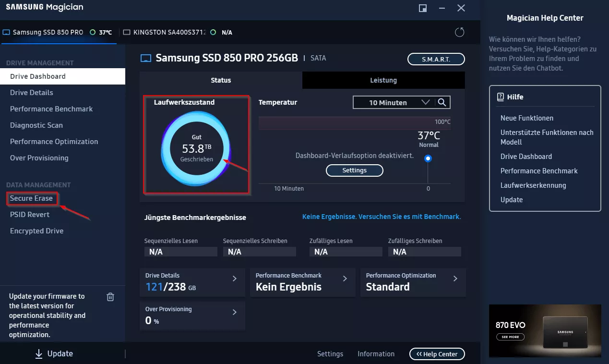This screenshot has width=609, height=364.
Task: Click the Update button at bottom left
Action: 54,354
